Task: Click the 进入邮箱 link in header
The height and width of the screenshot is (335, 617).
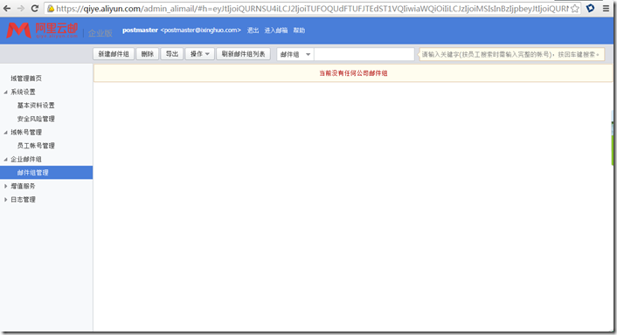Action: [x=276, y=31]
